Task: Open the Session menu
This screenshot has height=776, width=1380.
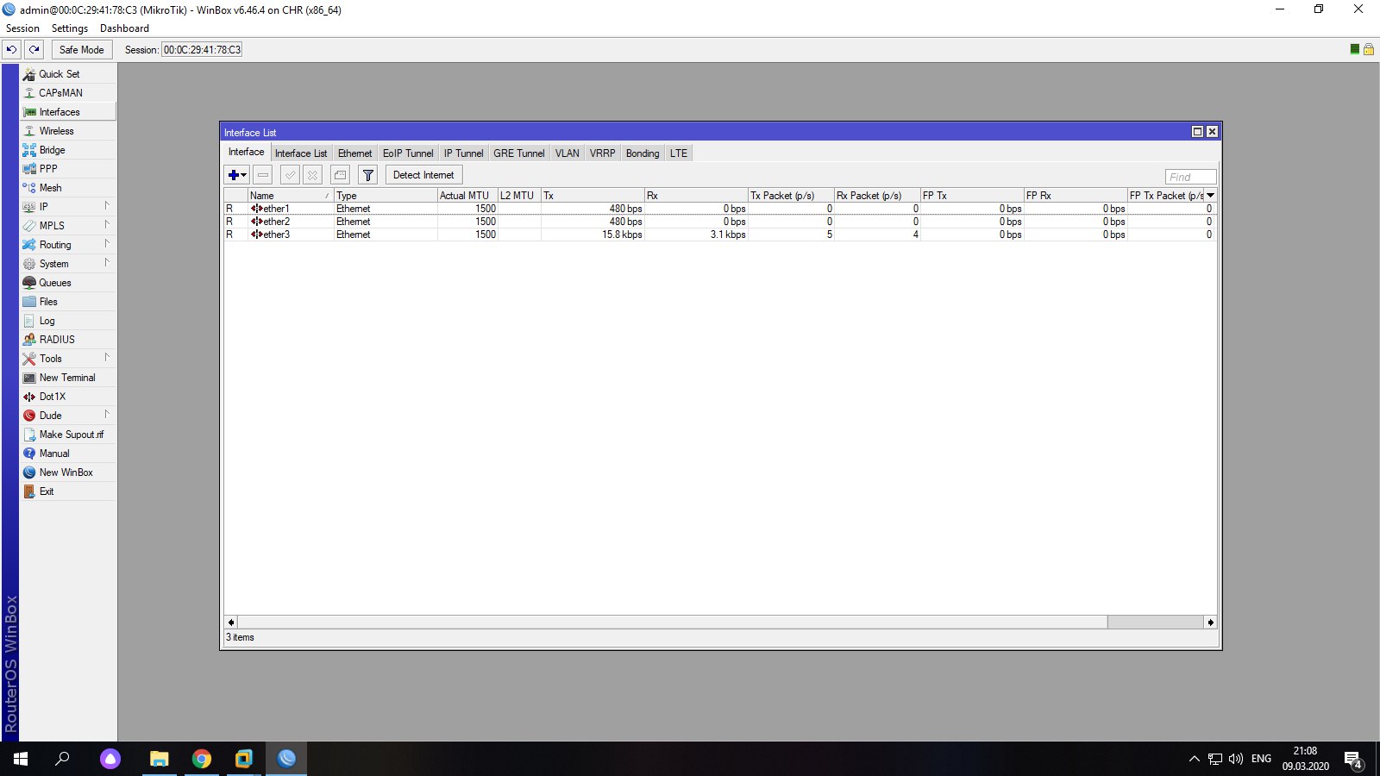Action: click(x=22, y=28)
